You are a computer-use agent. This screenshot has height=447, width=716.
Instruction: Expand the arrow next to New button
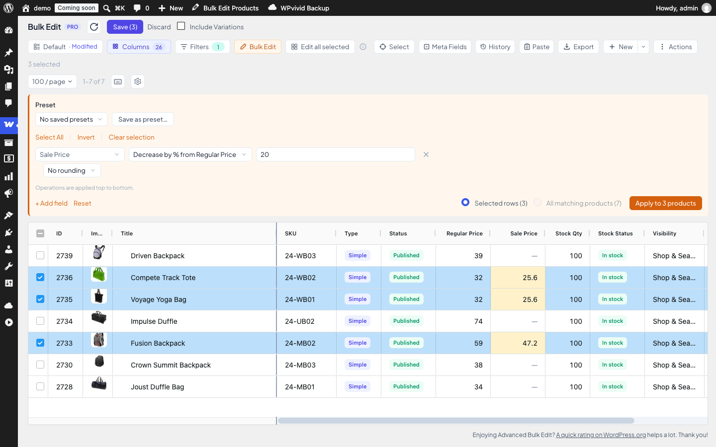coord(643,47)
